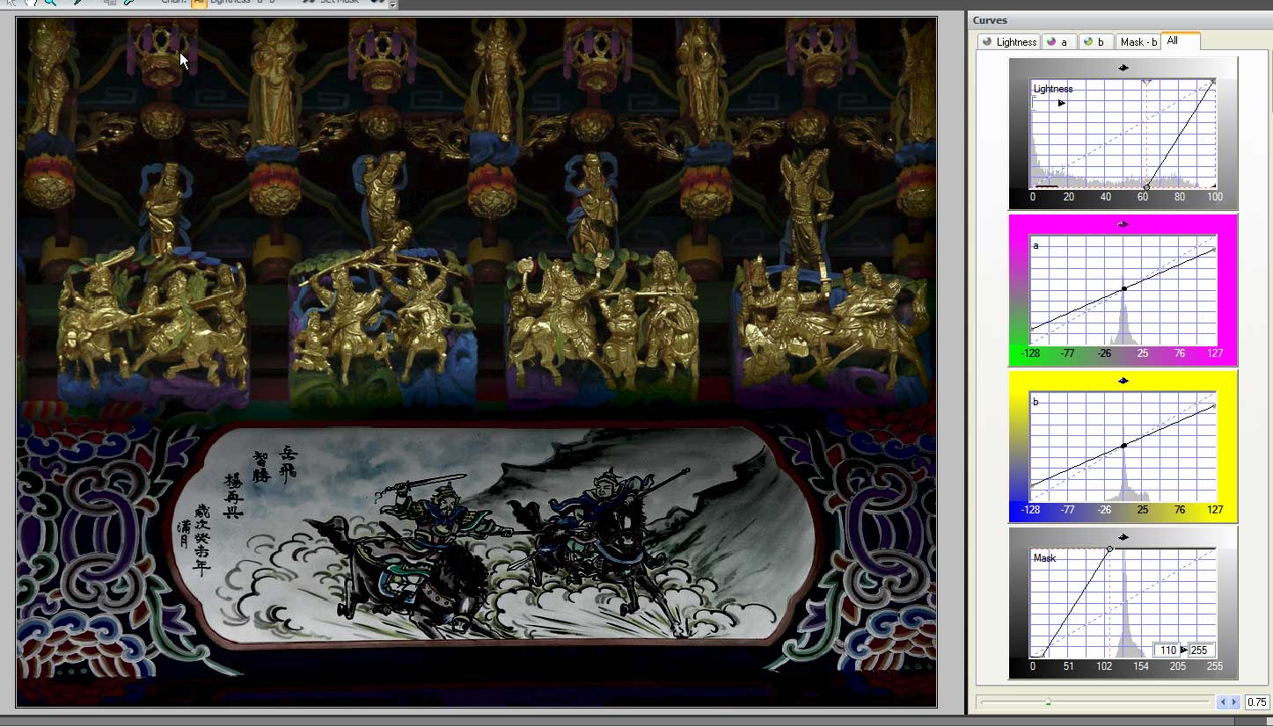This screenshot has height=727, width=1273.
Task: Select the left endpoint of the 'a' curve
Action: point(1032,328)
